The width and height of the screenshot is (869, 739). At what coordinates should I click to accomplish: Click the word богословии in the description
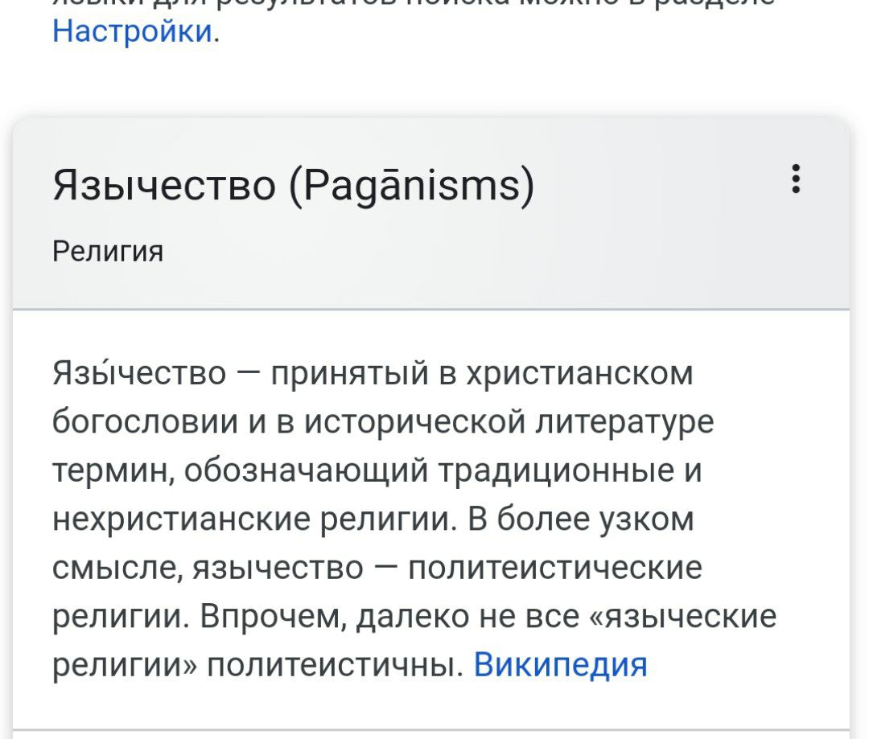pos(155,422)
